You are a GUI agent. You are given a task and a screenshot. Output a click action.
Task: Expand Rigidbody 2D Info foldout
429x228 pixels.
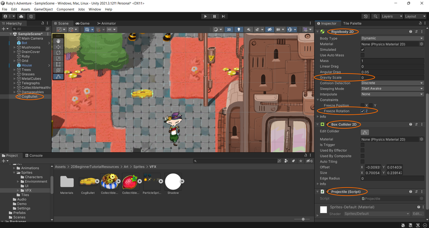click(318, 117)
